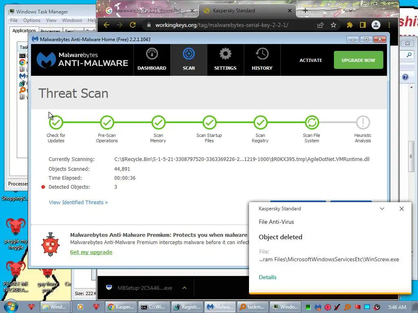The height and width of the screenshot is (313, 418).
Task: Click the system clock 5:46 AM
Action: [x=397, y=307]
